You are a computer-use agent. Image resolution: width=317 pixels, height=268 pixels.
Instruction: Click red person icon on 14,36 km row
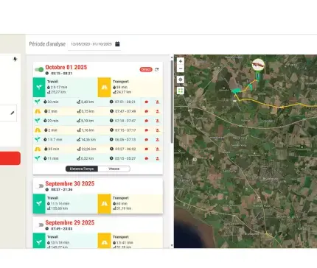click(x=158, y=140)
